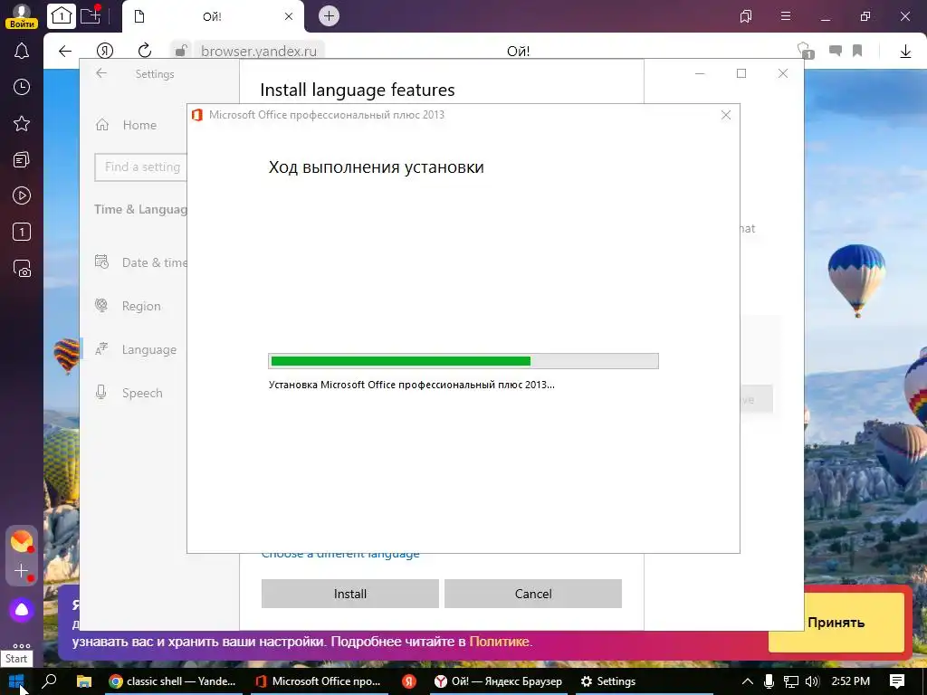Click the three-dots more icon in browser sidebar

click(22, 645)
